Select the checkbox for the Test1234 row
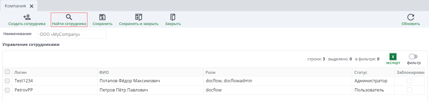Screen dimensions: 429x102 [x=7, y=81]
